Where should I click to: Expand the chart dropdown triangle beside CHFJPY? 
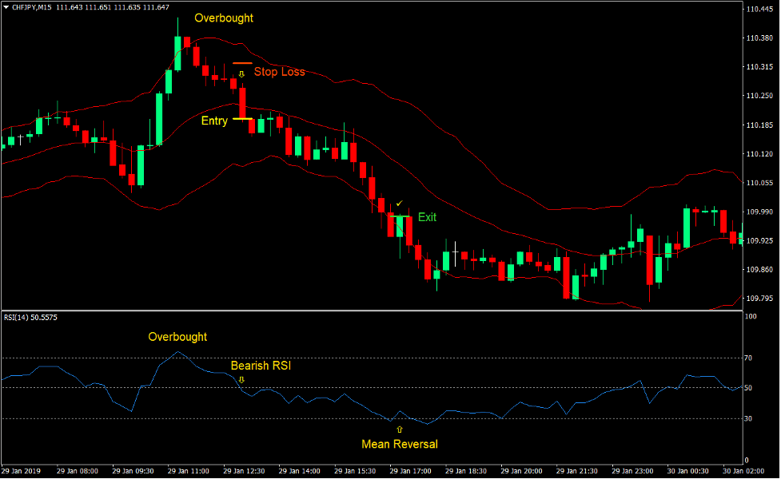tap(6, 6)
